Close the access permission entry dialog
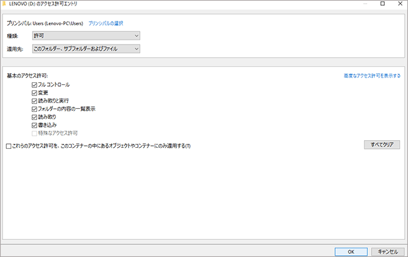Screen dimensions: 408x257 [x=400, y=4]
